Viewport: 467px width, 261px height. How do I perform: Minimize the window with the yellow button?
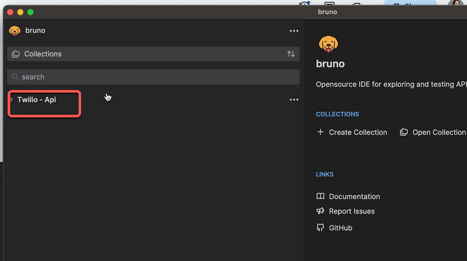click(x=20, y=12)
